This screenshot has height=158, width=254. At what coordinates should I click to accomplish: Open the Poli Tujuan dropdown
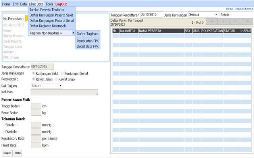tap(46, 85)
